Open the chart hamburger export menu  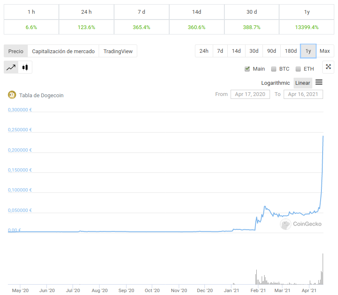319,82
